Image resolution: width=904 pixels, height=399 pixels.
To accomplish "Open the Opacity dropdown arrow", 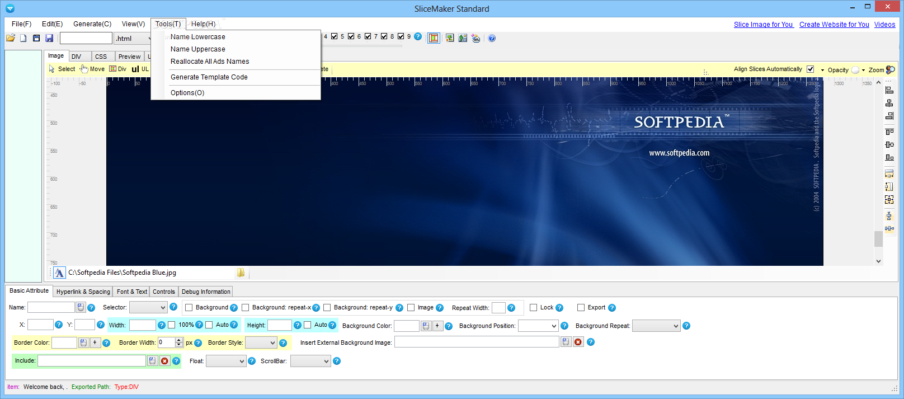I will [x=822, y=70].
